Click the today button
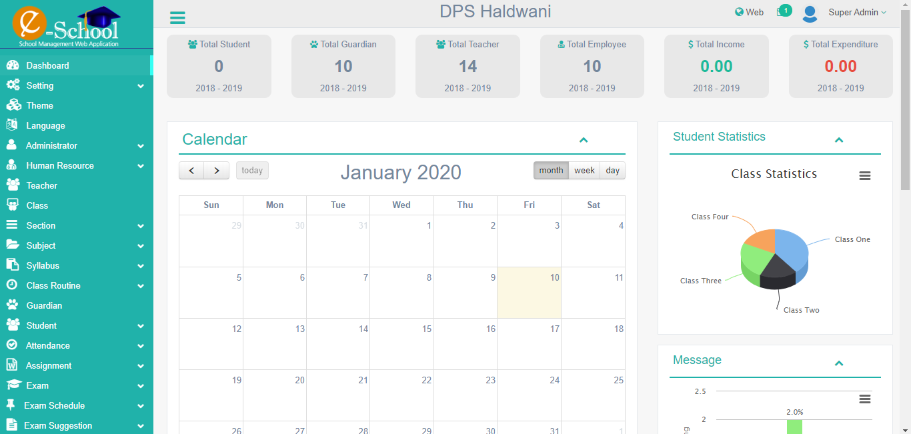911x434 pixels. tap(252, 171)
